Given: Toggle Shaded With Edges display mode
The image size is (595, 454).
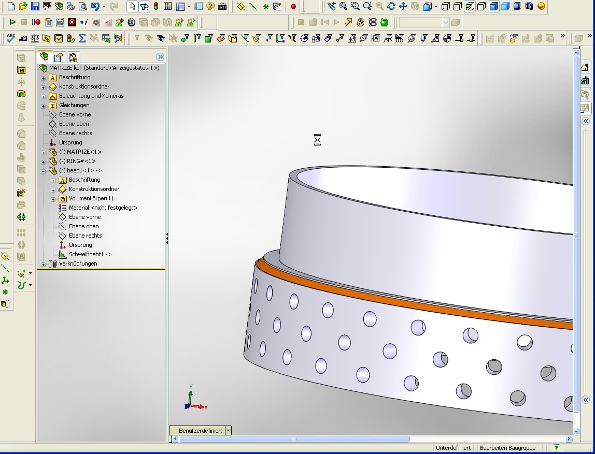Looking at the screenshot, I should [x=493, y=7].
